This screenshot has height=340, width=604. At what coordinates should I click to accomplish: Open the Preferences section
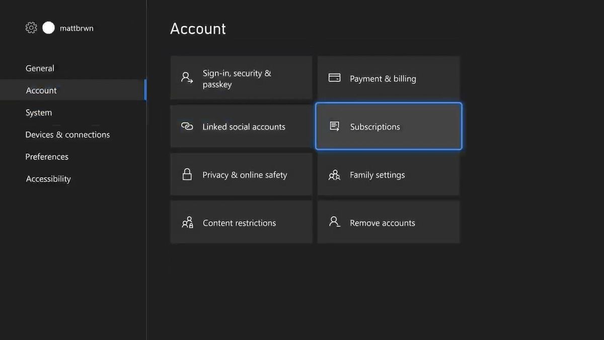pos(47,157)
